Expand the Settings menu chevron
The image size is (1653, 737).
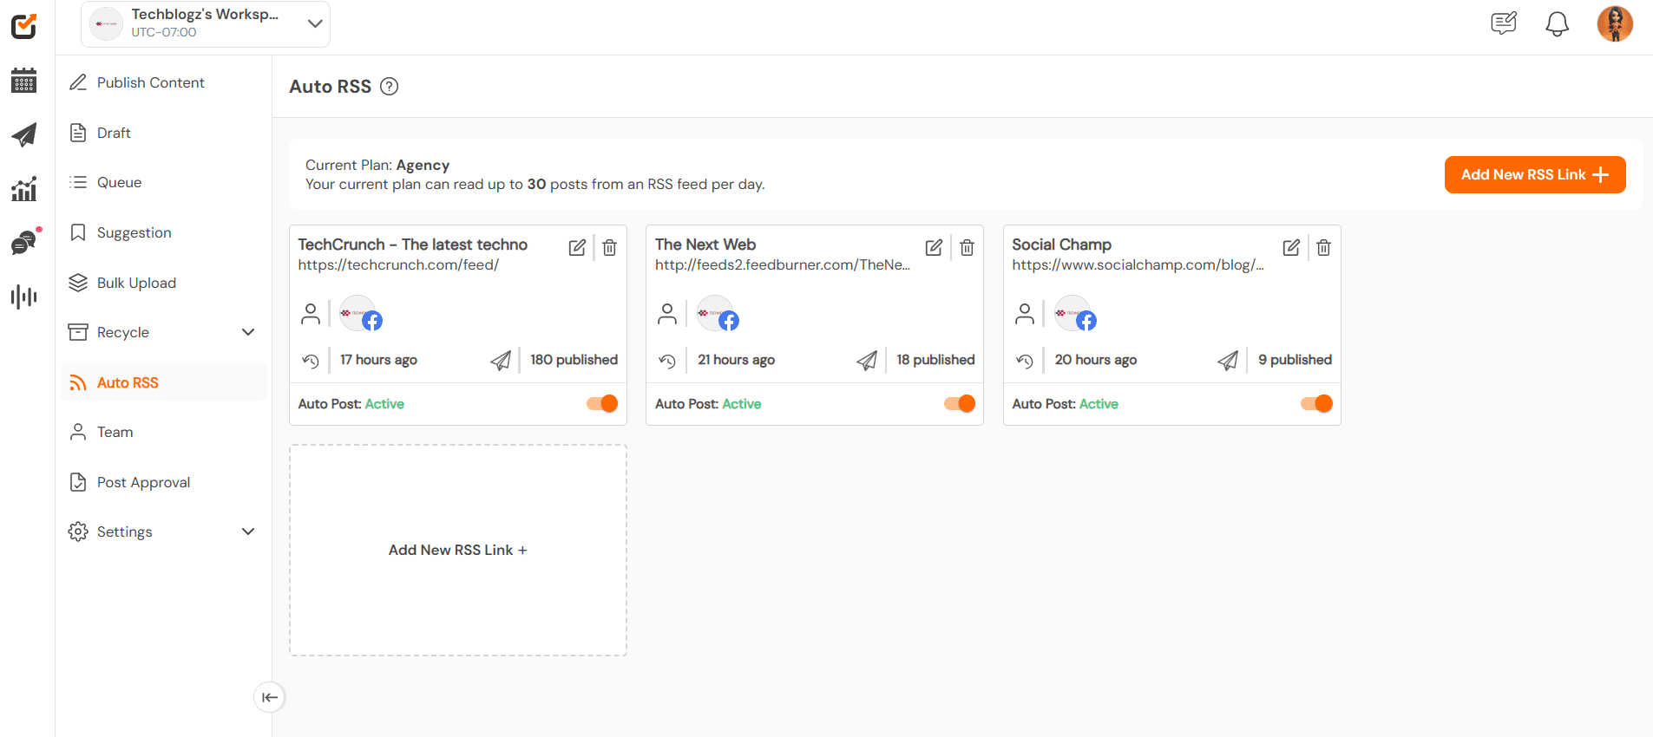pyautogui.click(x=248, y=532)
